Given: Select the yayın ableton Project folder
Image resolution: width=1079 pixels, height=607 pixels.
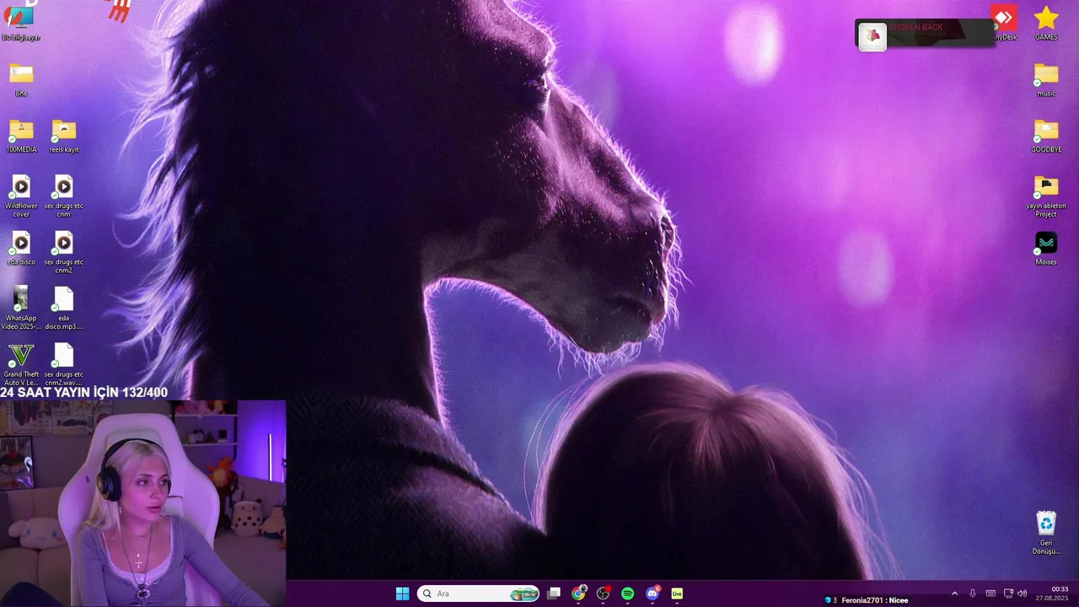Looking at the screenshot, I should click(1046, 196).
